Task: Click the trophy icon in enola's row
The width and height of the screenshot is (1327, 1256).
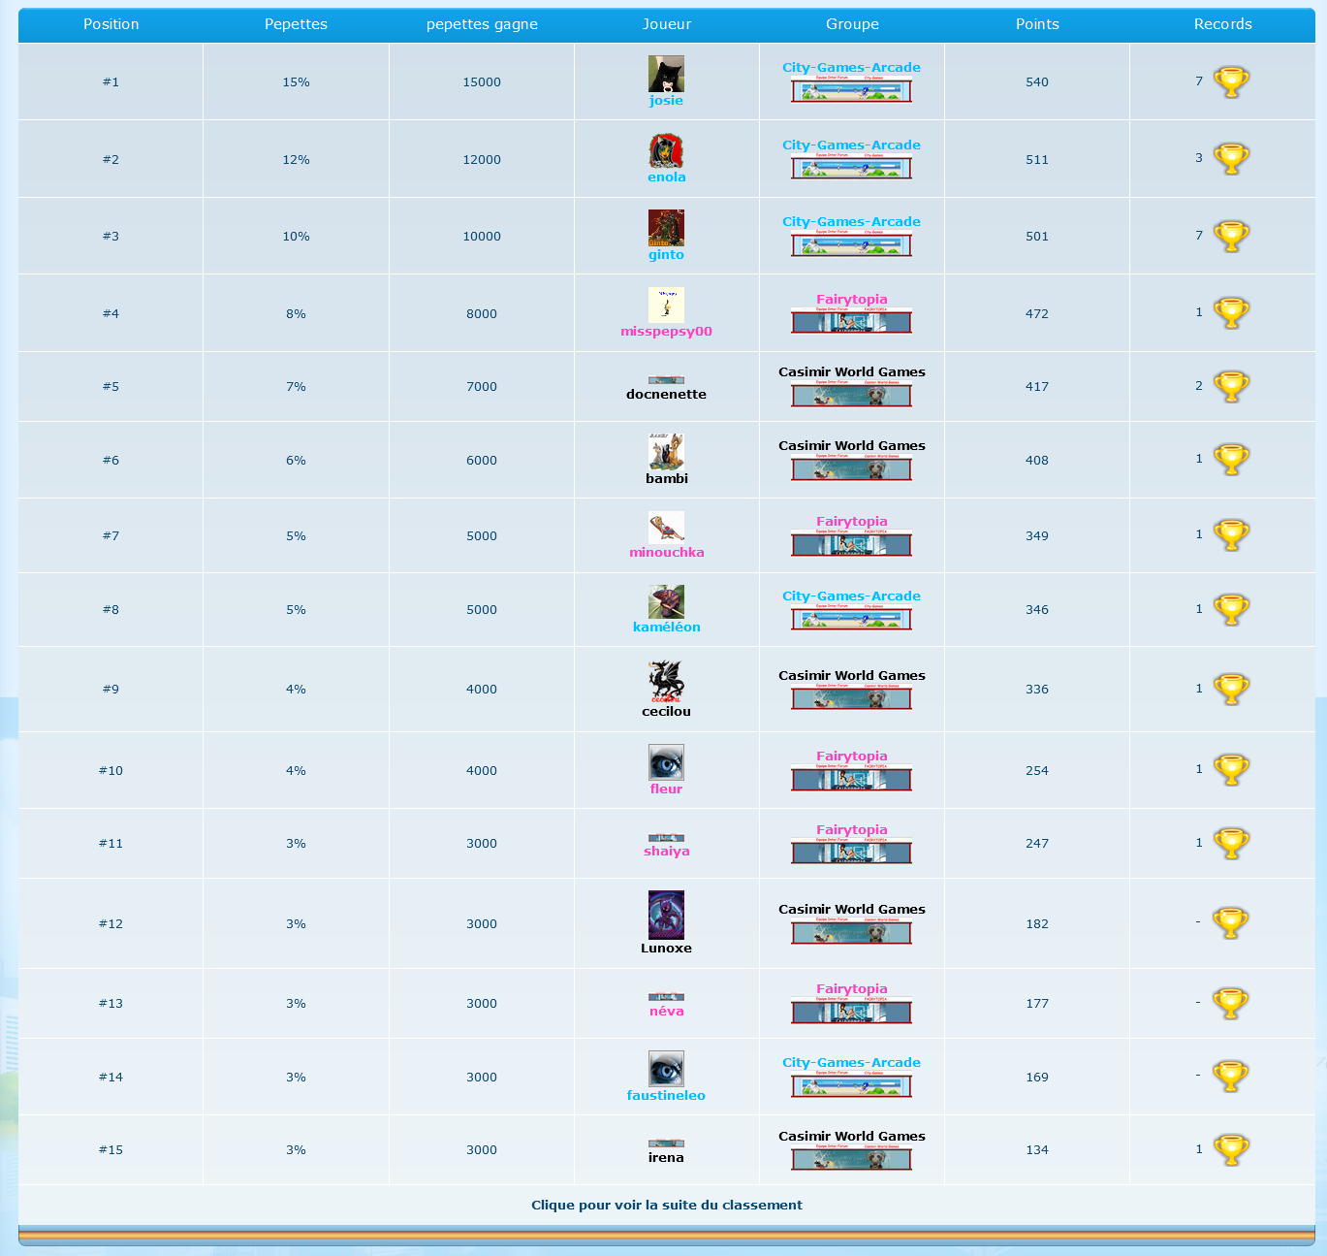Action: (x=1231, y=159)
